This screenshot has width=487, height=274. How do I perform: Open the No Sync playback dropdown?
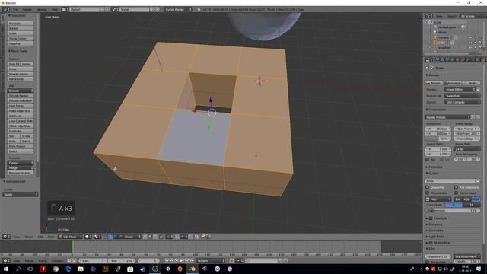click(x=211, y=260)
